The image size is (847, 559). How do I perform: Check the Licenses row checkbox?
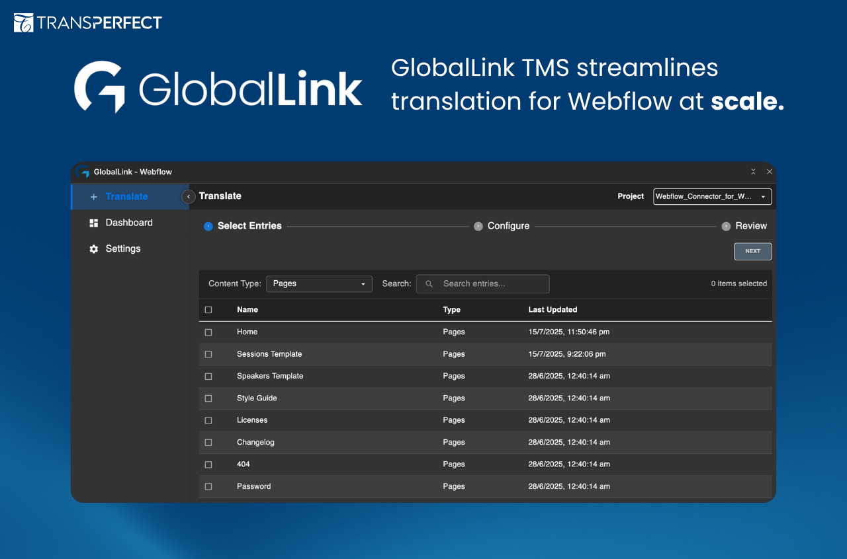(208, 420)
